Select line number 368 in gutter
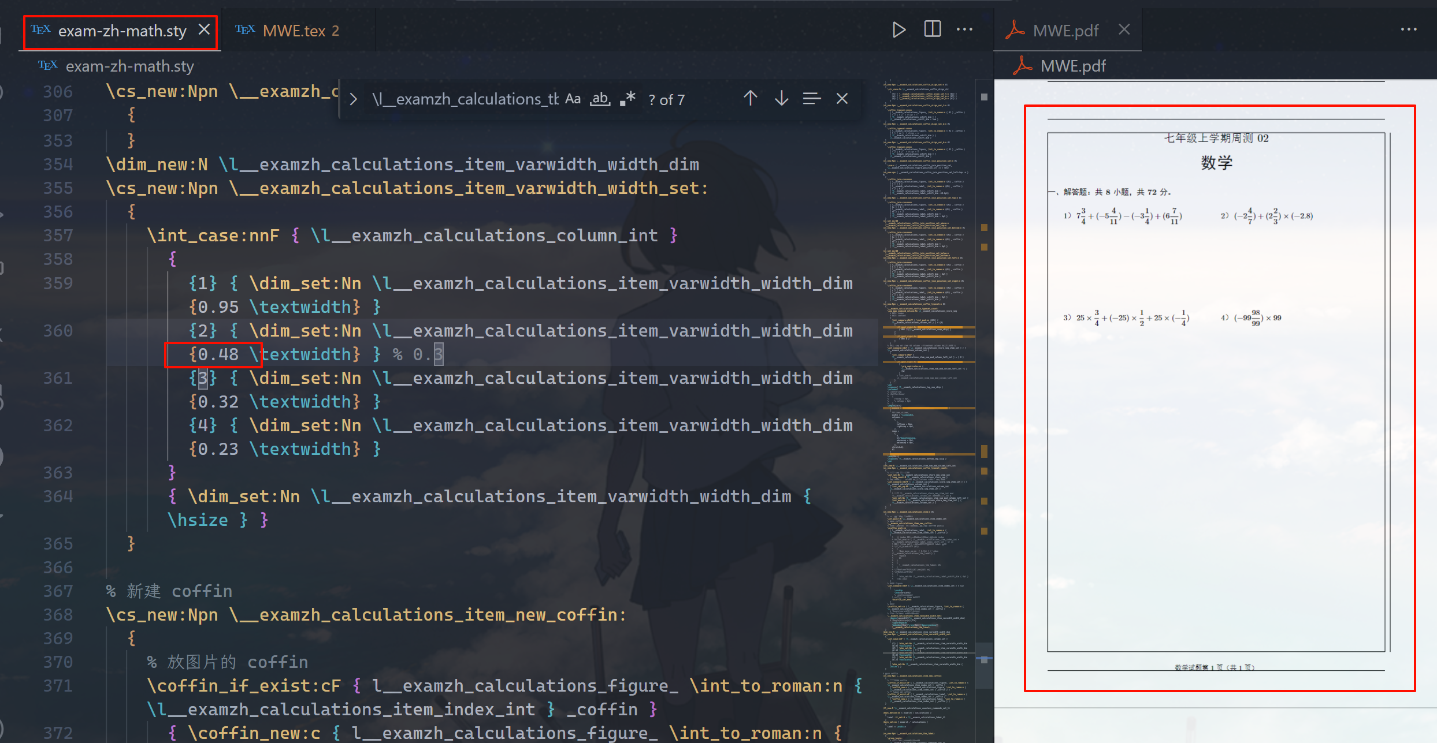The height and width of the screenshot is (743, 1437). 58,615
